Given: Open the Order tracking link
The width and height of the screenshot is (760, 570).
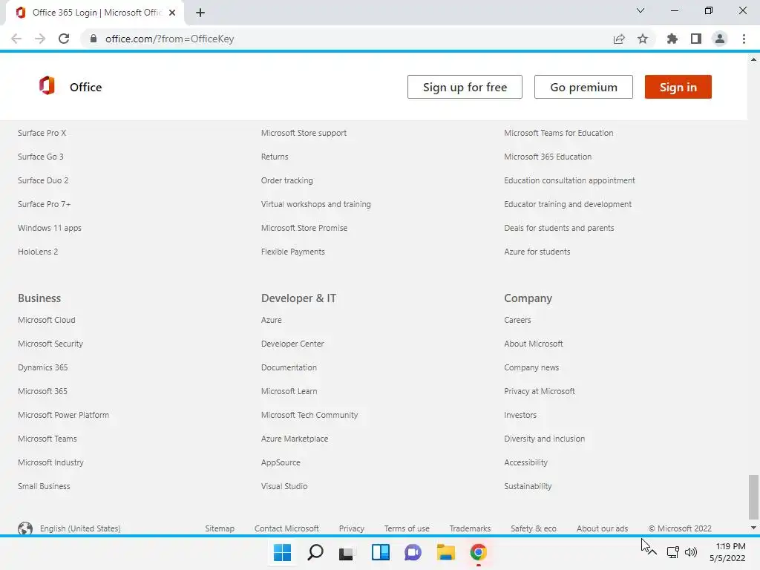Looking at the screenshot, I should tap(287, 180).
